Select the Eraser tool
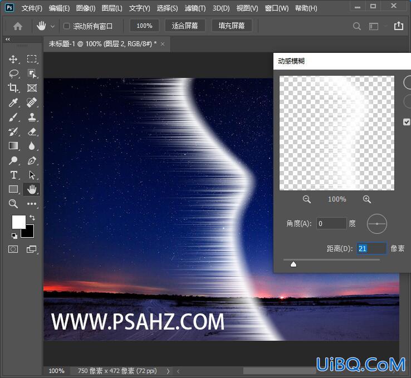411x378 pixels. click(x=32, y=131)
